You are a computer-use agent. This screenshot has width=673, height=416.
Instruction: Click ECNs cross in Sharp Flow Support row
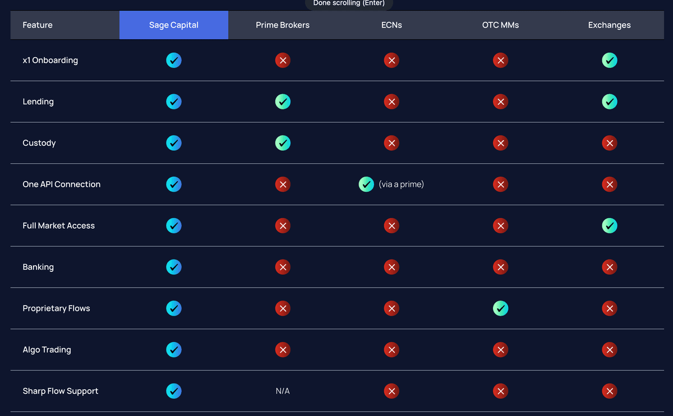click(391, 391)
